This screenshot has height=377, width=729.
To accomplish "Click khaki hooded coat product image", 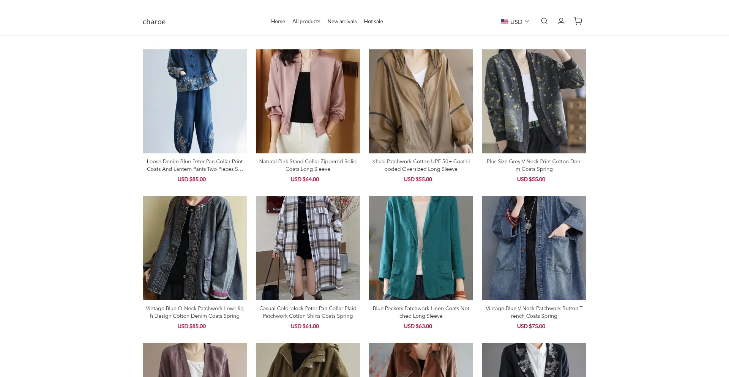I will 421,101.
